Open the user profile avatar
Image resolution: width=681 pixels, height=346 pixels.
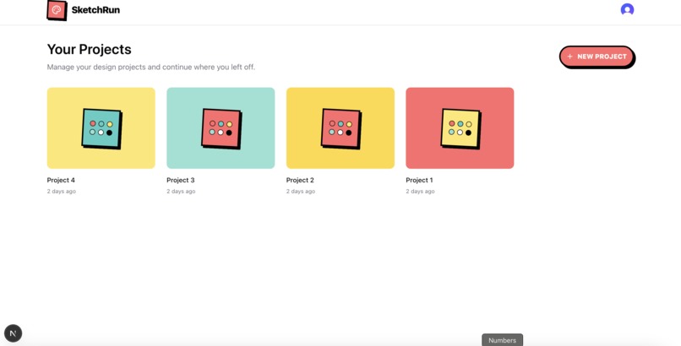tap(627, 9)
